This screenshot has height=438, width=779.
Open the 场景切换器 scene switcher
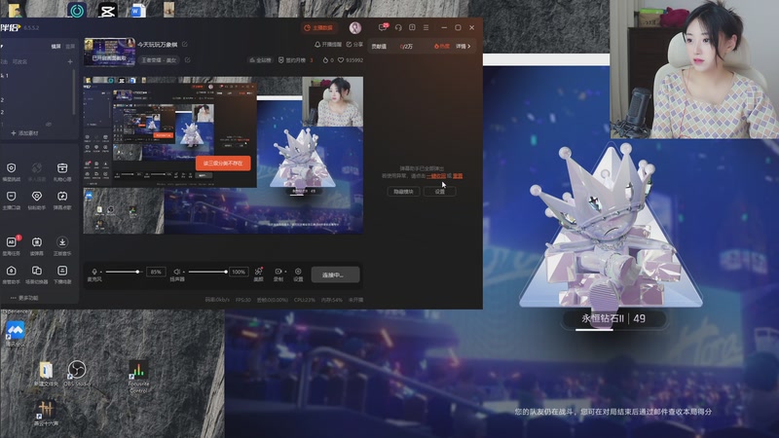[37, 274]
